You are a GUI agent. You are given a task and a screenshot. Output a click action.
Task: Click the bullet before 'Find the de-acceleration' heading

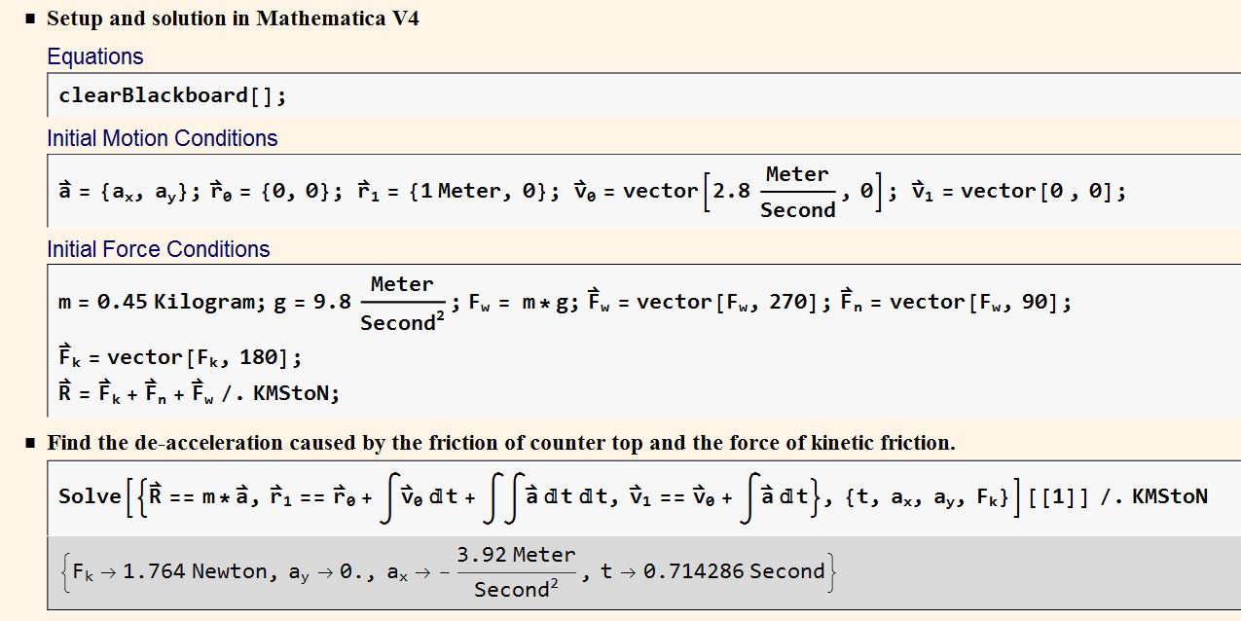tap(30, 443)
